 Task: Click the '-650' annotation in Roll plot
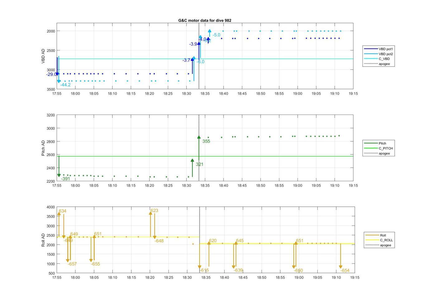tap(298, 271)
